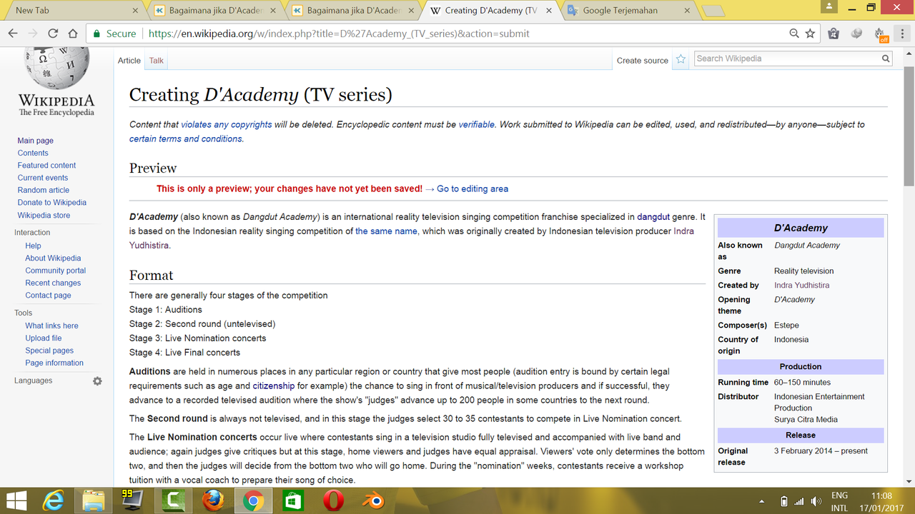This screenshot has height=514, width=915.
Task: Follow the 'certain terms and conditions' link
Action: pos(187,138)
